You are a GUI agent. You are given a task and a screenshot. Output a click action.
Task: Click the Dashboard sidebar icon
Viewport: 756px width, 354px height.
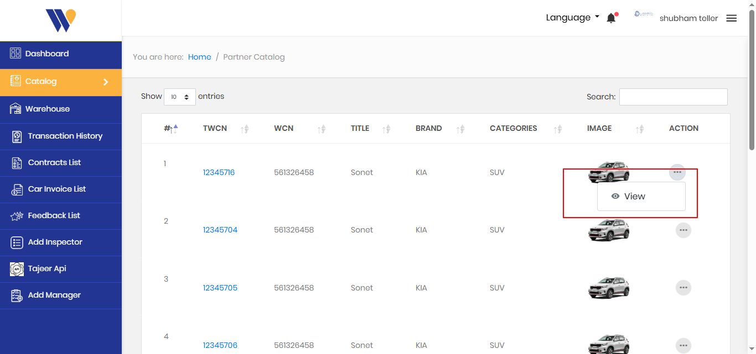[15, 54]
